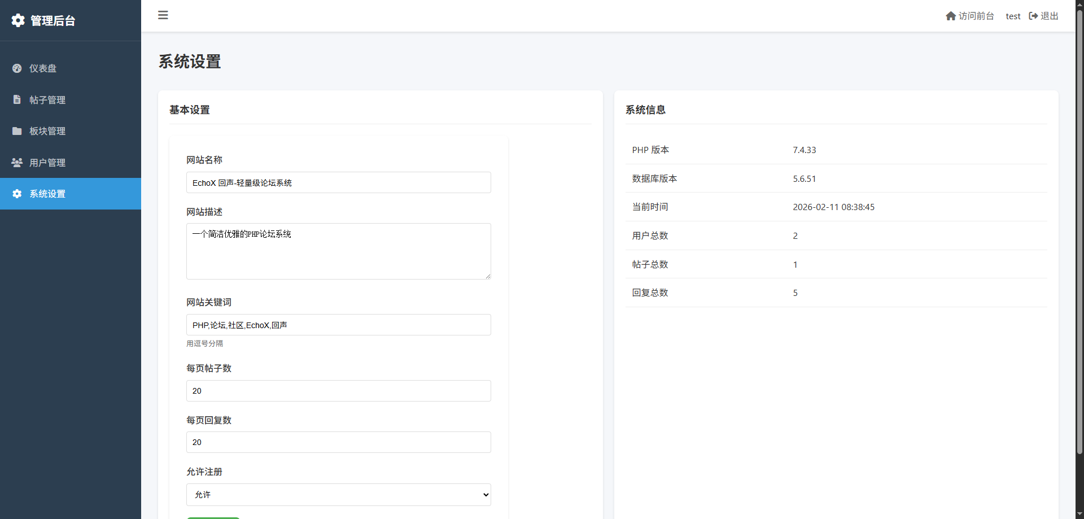
Task: Click the 访问前台 link
Action: 976,16
